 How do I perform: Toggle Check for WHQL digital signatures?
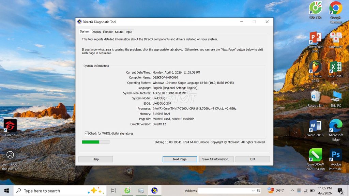87,133
